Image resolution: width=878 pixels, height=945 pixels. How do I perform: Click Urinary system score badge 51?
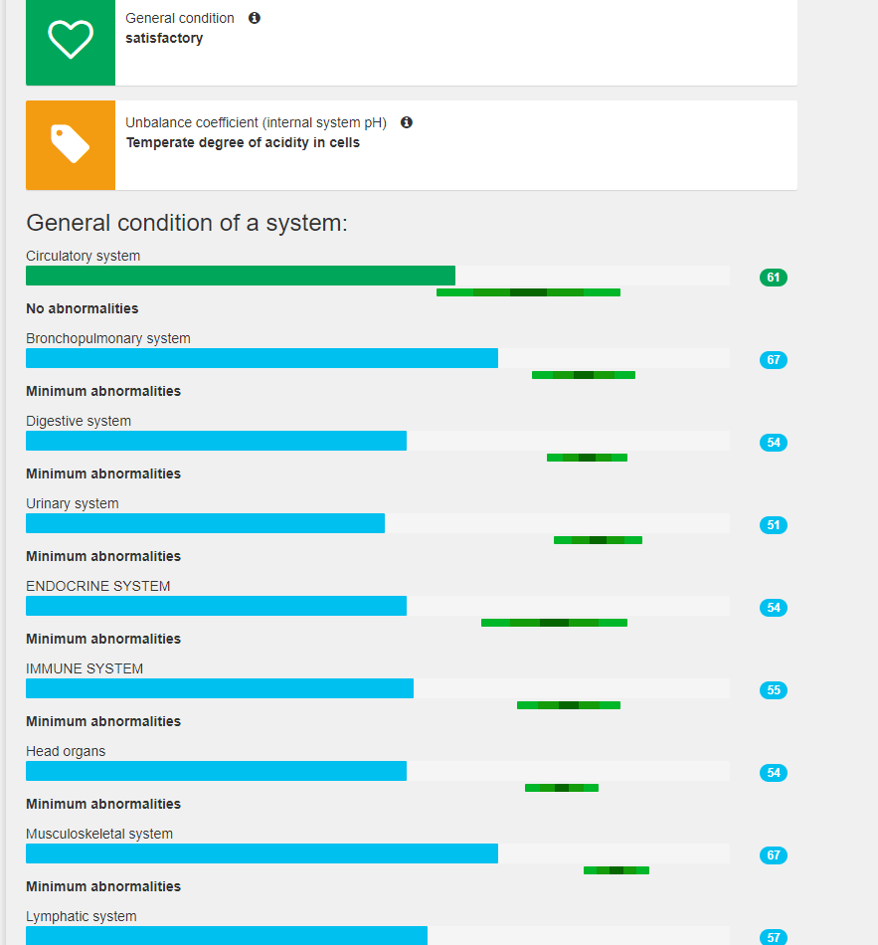[x=773, y=525]
